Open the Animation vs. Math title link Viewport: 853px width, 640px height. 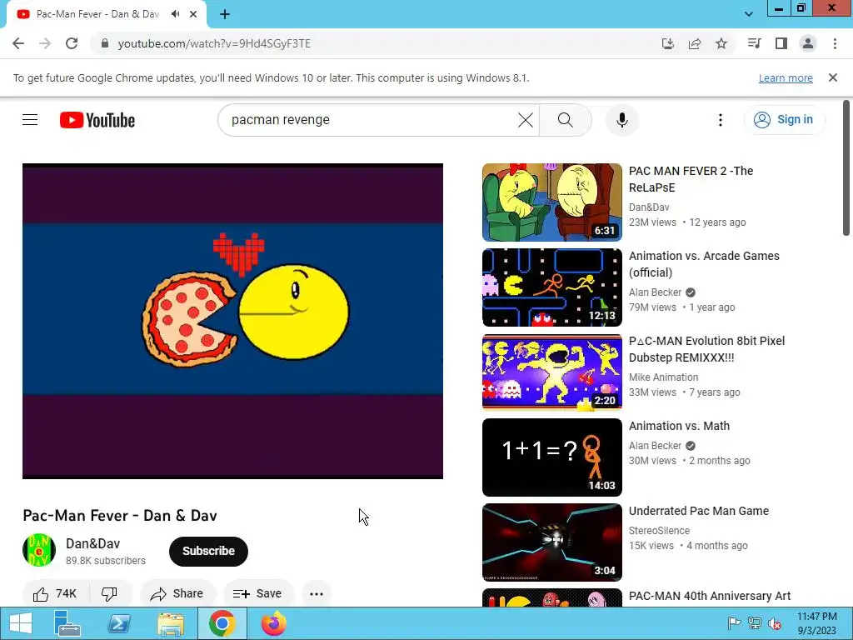point(679,426)
